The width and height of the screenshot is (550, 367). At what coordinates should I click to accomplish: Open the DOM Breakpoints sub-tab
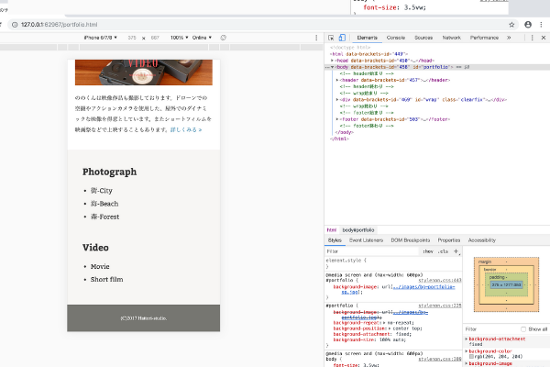(411, 240)
